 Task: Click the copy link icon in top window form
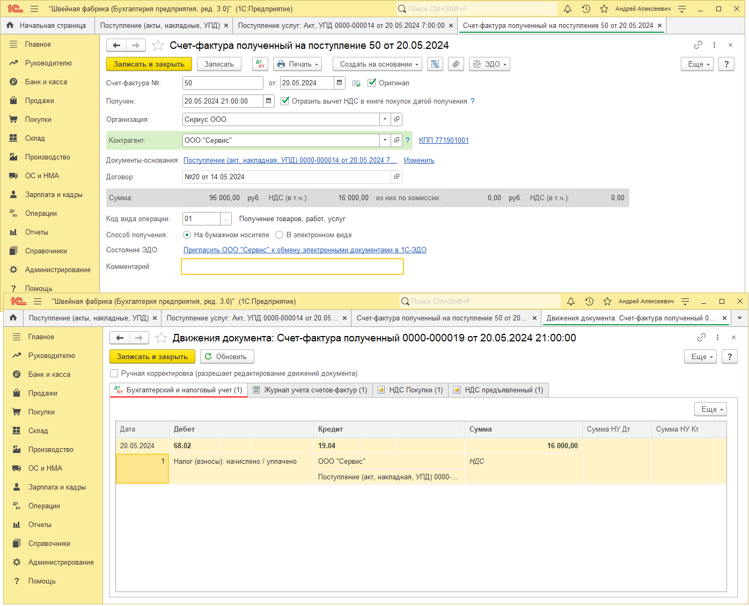click(698, 45)
